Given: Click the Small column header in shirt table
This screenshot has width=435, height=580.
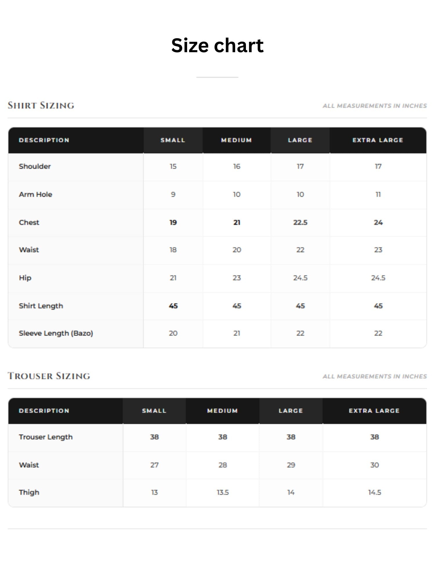Looking at the screenshot, I should pyautogui.click(x=173, y=140).
